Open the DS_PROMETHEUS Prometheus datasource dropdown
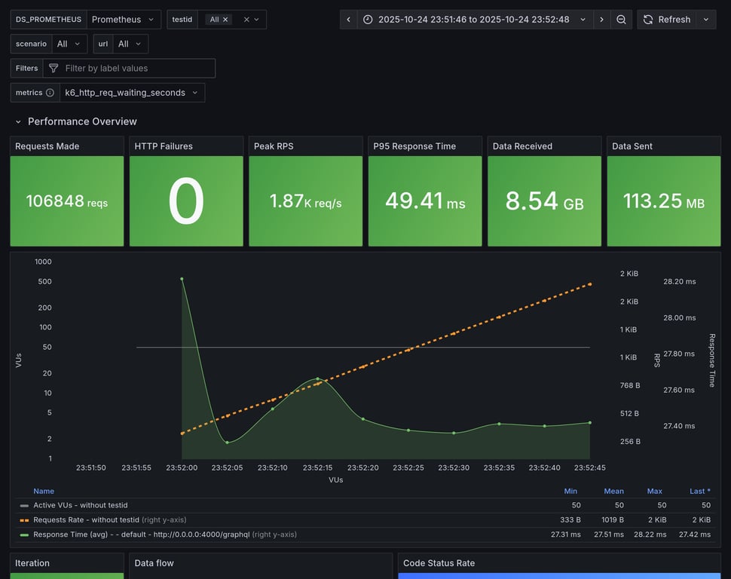 click(x=124, y=20)
